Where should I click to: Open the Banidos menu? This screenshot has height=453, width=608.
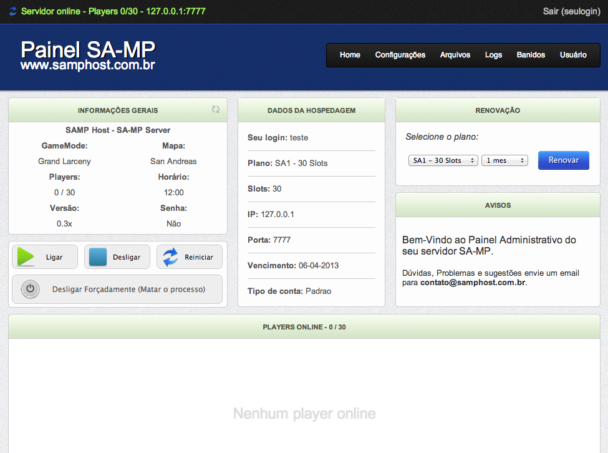pyautogui.click(x=531, y=55)
